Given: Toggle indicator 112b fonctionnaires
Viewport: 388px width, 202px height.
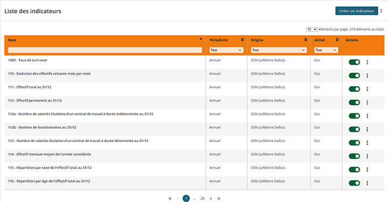Looking at the screenshot, I should [x=355, y=129].
